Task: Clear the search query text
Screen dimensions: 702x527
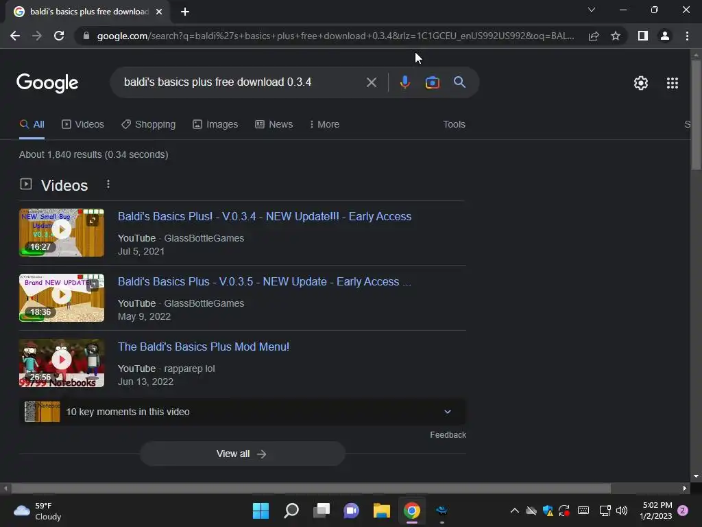Action: coord(371,82)
